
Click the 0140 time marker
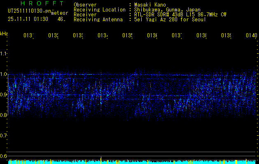pos(252,35)
